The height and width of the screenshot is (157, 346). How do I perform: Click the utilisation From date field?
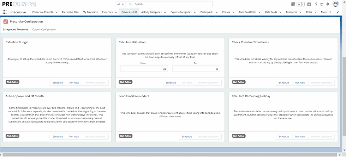(x=144, y=69)
